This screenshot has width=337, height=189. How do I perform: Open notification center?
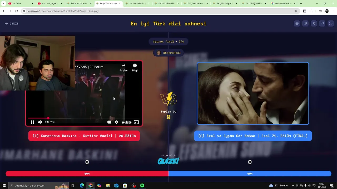[x=331, y=186]
